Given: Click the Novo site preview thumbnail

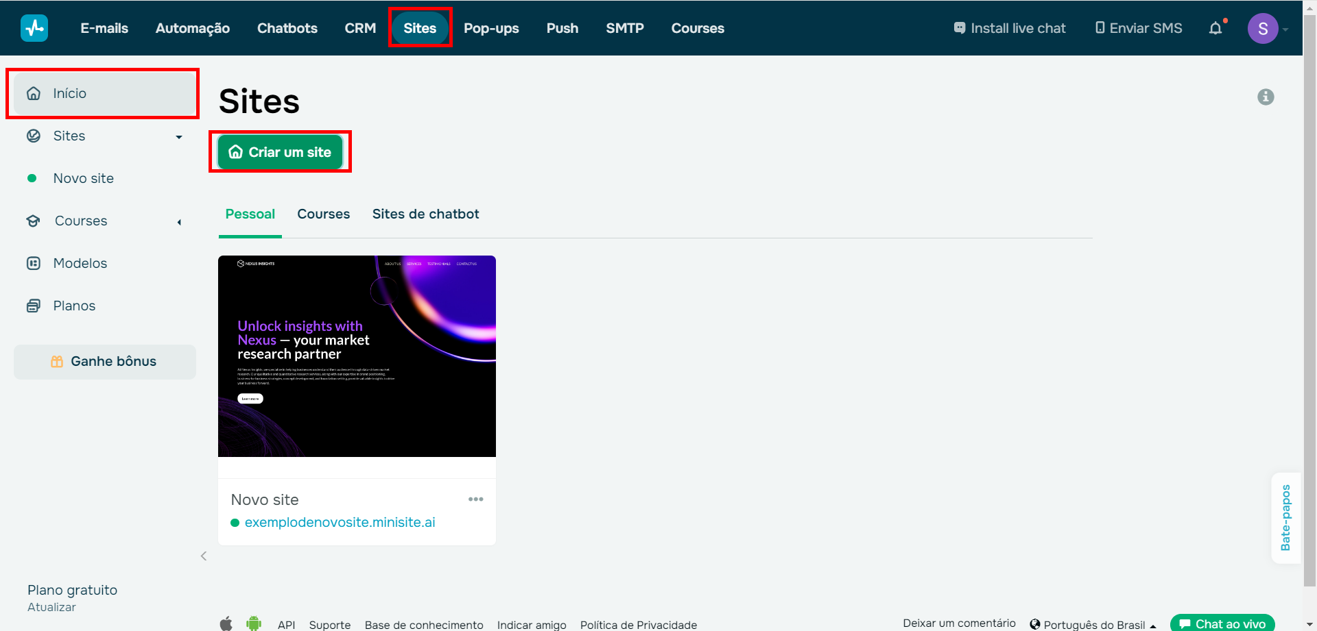Looking at the screenshot, I should point(357,356).
